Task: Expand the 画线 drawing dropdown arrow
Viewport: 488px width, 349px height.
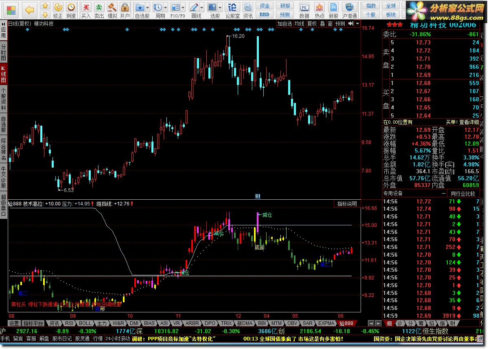Action: coord(202,7)
